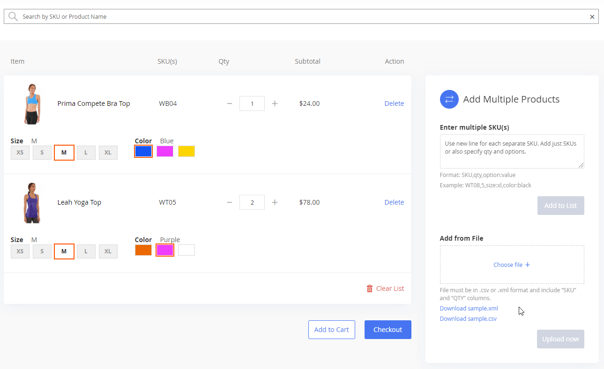Viewport: 604px width, 369px height.
Task: Clear the search field with X icon
Action: pyautogui.click(x=592, y=17)
